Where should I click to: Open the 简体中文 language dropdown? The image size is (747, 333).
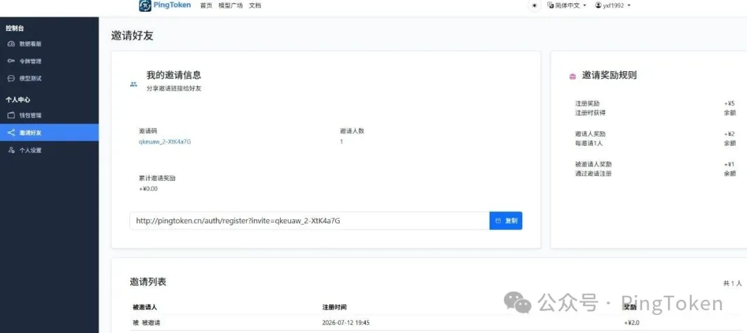tap(567, 6)
